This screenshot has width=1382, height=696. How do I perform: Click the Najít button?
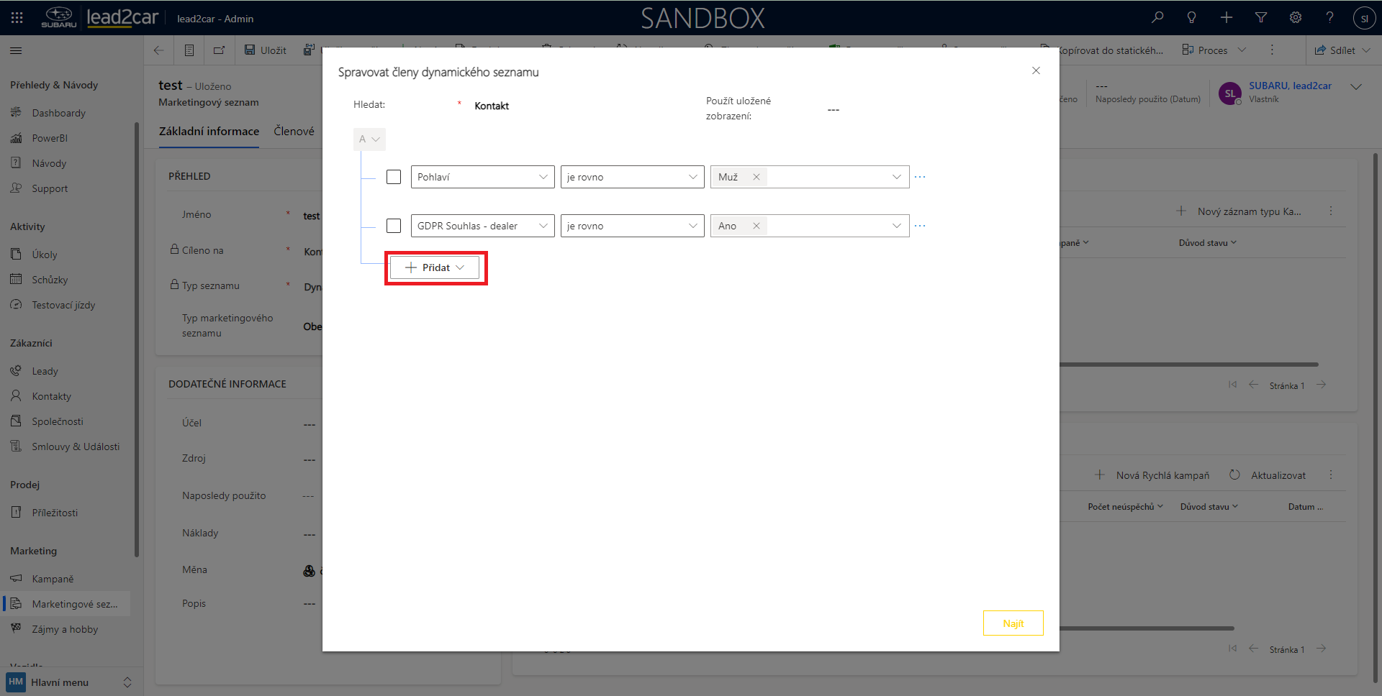1013,623
